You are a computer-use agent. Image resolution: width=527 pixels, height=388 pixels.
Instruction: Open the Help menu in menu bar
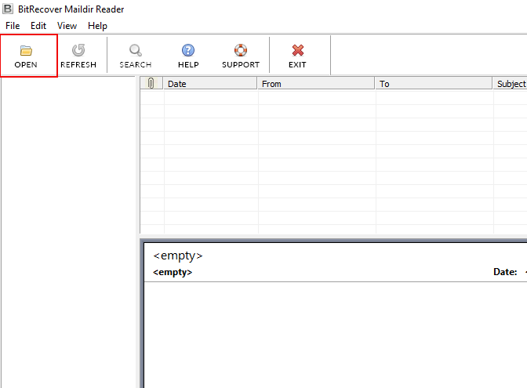coord(97,26)
